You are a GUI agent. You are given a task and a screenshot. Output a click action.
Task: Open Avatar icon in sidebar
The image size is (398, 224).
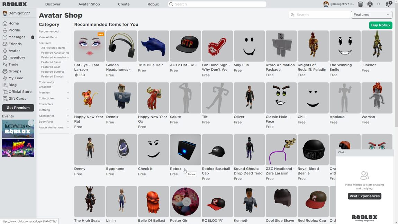click(5, 51)
